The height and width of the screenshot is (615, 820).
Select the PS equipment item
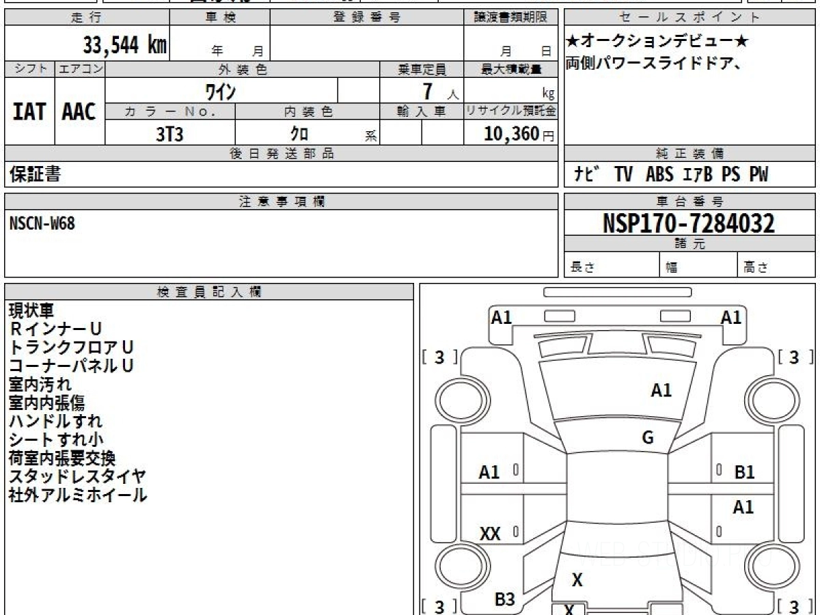[x=731, y=175]
